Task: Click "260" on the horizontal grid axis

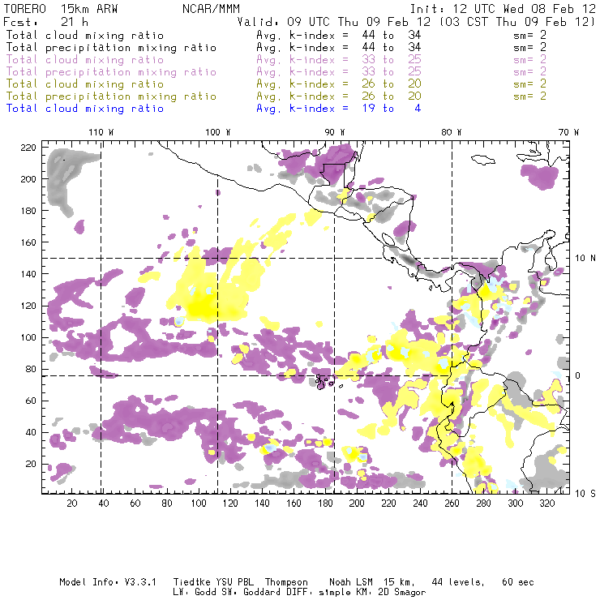Action: click(452, 504)
